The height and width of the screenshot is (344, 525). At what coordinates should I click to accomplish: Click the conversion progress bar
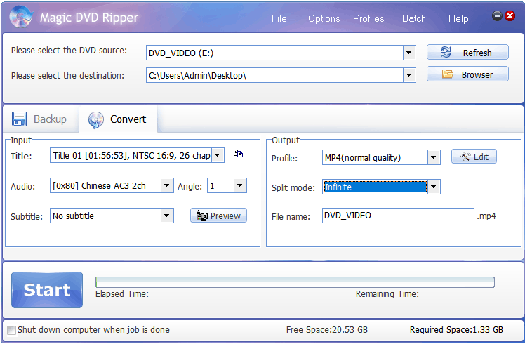click(295, 282)
